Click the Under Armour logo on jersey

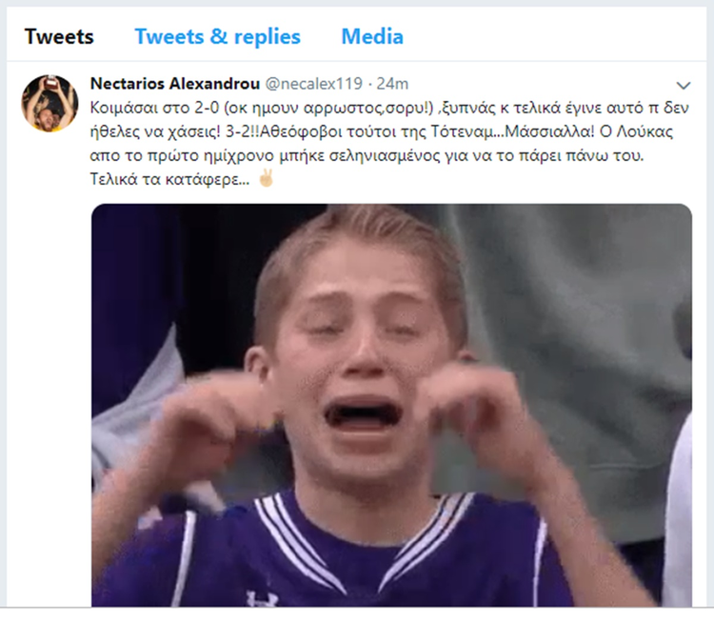pos(263,598)
